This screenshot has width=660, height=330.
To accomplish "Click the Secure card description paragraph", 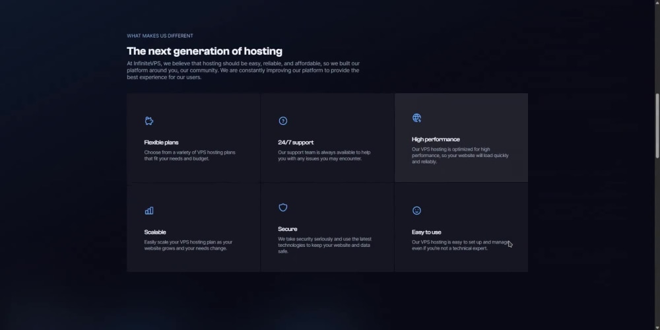I will coord(325,245).
